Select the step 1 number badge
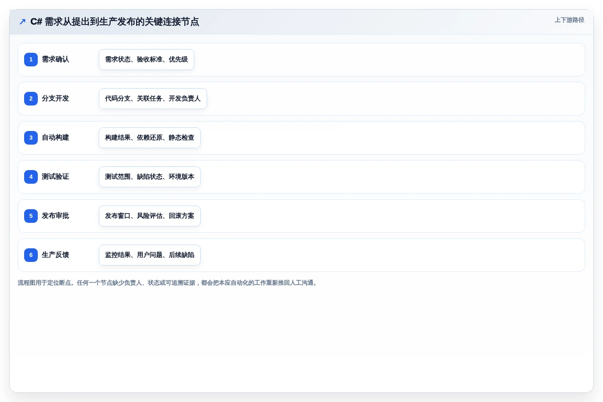The width and height of the screenshot is (603, 402). [x=31, y=60]
